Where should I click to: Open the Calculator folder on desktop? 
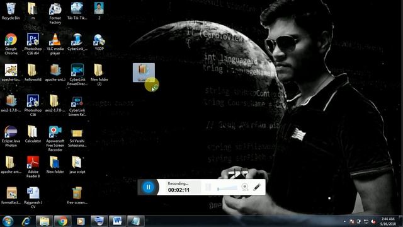(33, 134)
